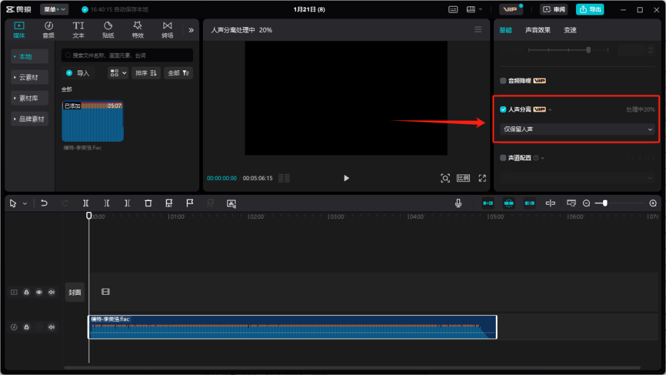
Task: Open the 文本 tab
Action: coord(78,30)
